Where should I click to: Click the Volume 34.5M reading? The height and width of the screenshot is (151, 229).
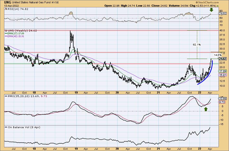[x=178, y=6]
